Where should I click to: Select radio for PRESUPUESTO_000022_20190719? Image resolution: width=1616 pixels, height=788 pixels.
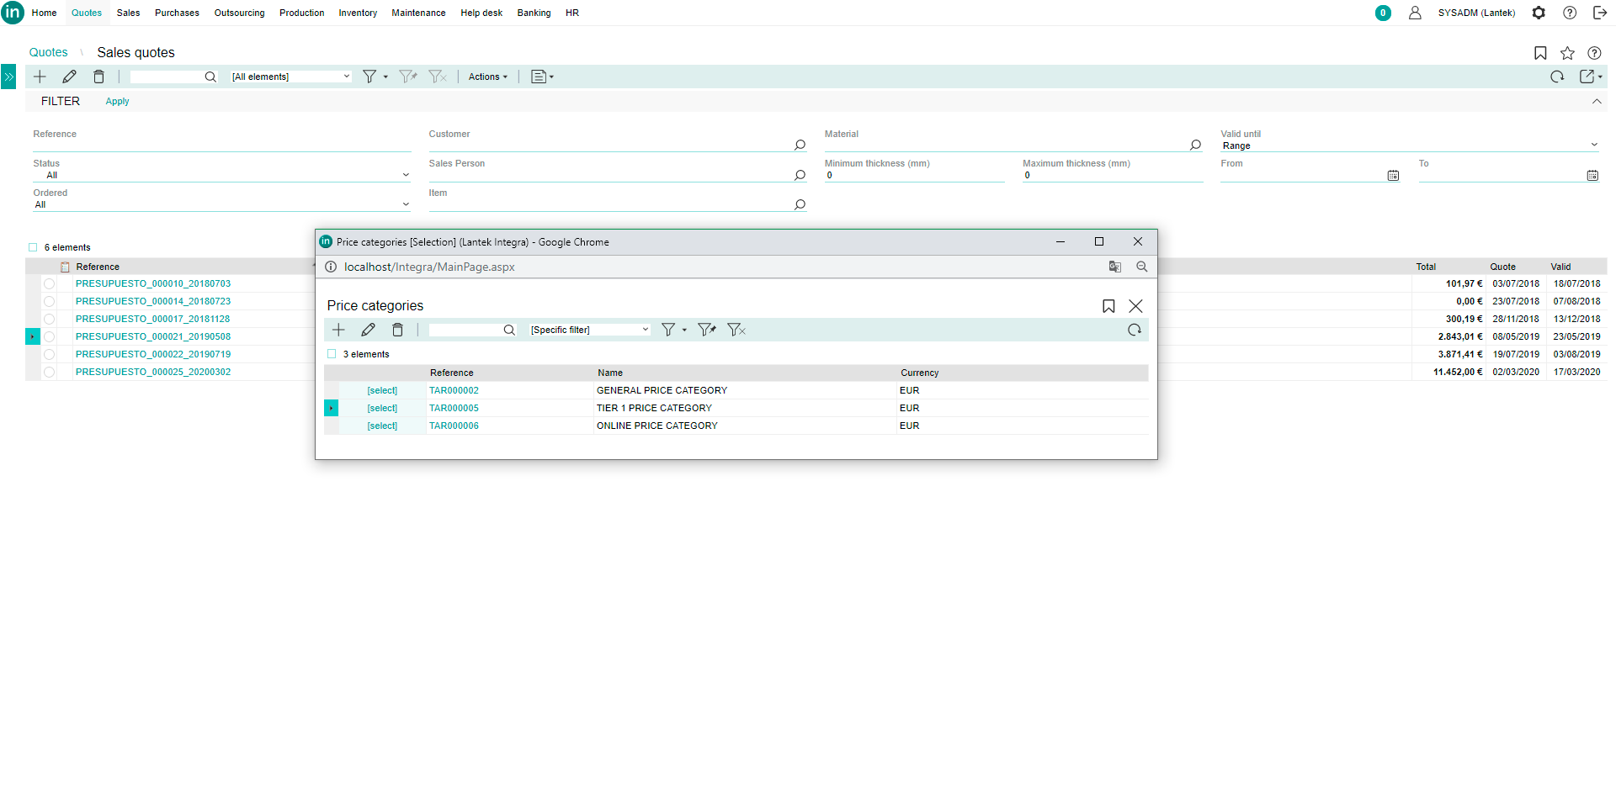pos(49,355)
